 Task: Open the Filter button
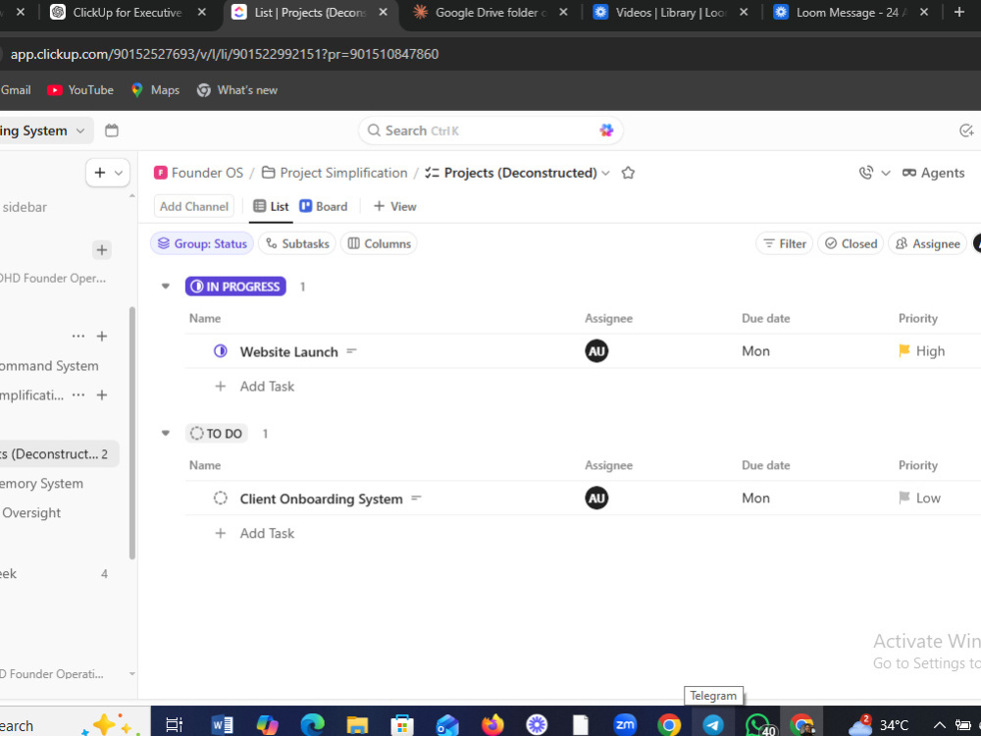pyautogui.click(x=785, y=243)
